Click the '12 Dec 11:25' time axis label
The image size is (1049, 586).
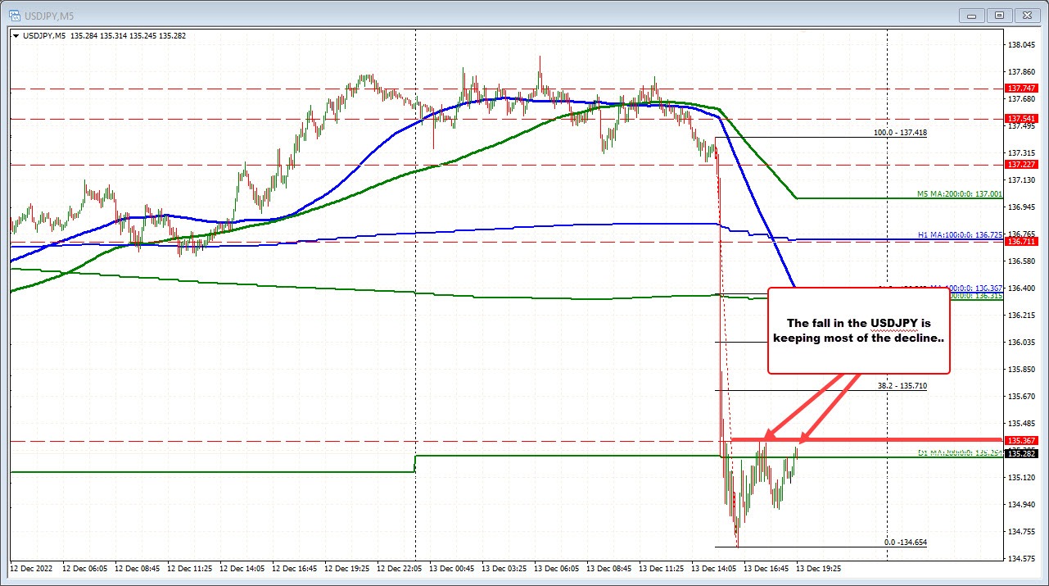pyautogui.click(x=190, y=567)
